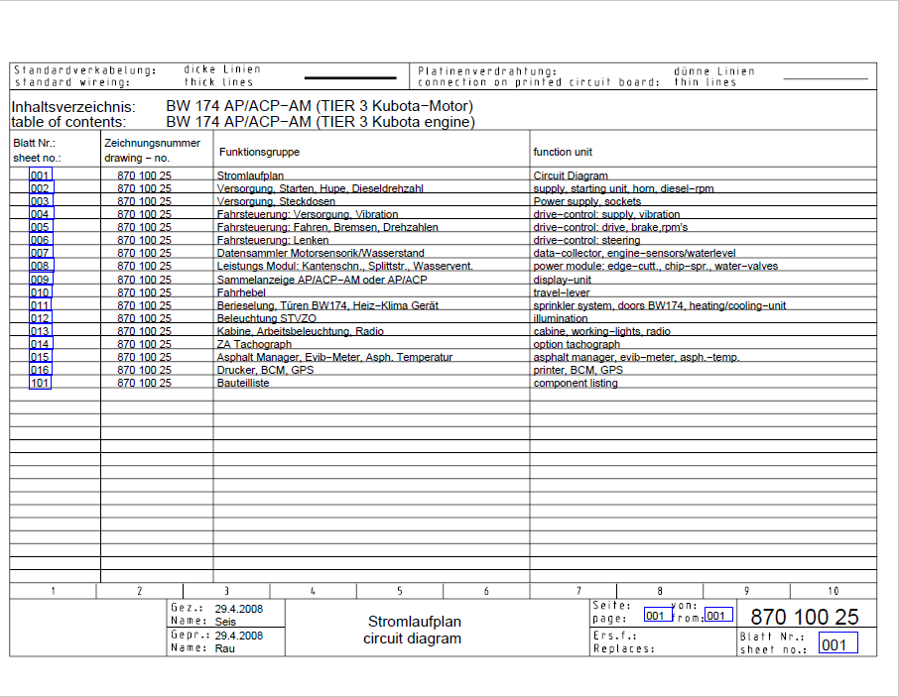Image resolution: width=899 pixels, height=697 pixels.
Task: Click the 'function unit' column header
Action: pos(563,152)
